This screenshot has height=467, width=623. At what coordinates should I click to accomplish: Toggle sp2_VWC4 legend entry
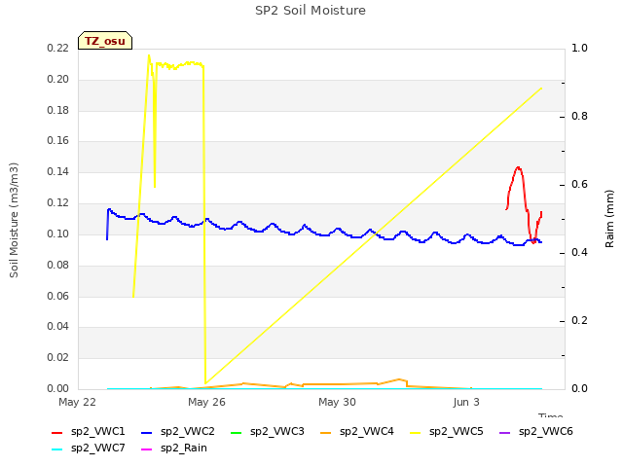coord(357,432)
